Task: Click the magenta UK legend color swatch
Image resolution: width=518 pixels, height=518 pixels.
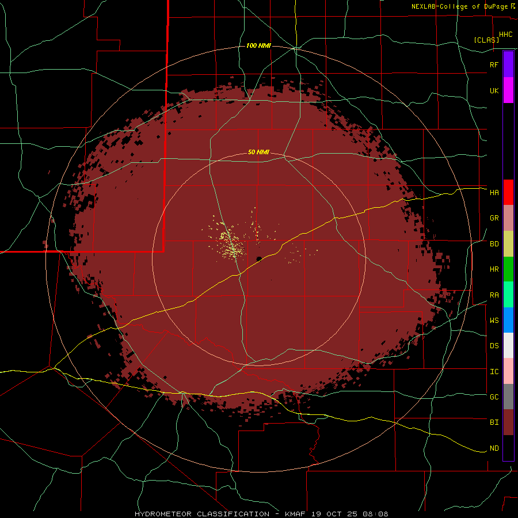Action: (508, 90)
